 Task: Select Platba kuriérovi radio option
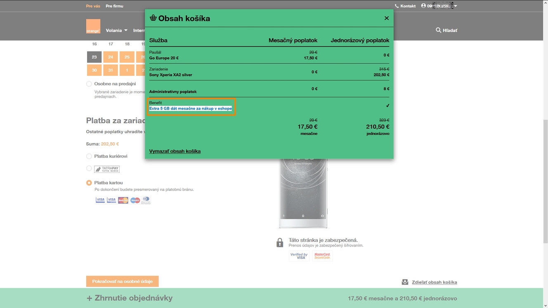(89, 156)
